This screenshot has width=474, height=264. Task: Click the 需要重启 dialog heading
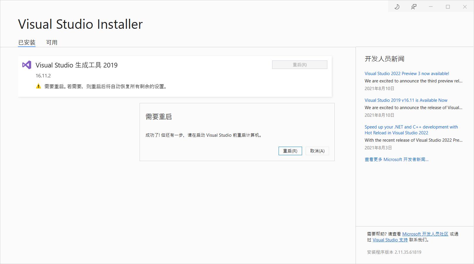[x=158, y=117]
